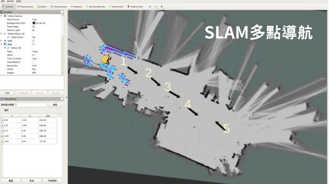Click the Global Options gear icon
Screen dimensions: 329x184
click(x=5, y=16)
